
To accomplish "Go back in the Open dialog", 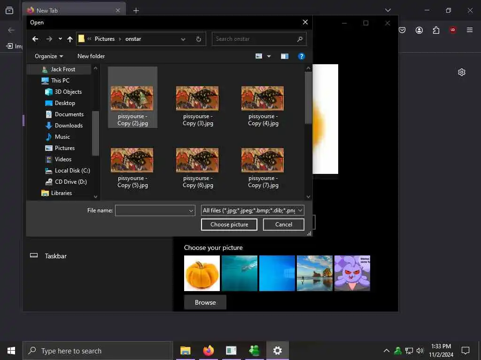I will (35, 39).
